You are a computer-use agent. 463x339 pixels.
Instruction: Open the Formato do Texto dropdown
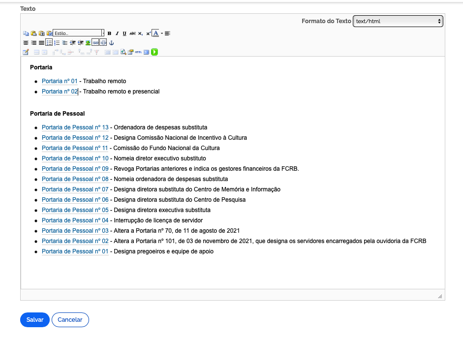pos(398,21)
